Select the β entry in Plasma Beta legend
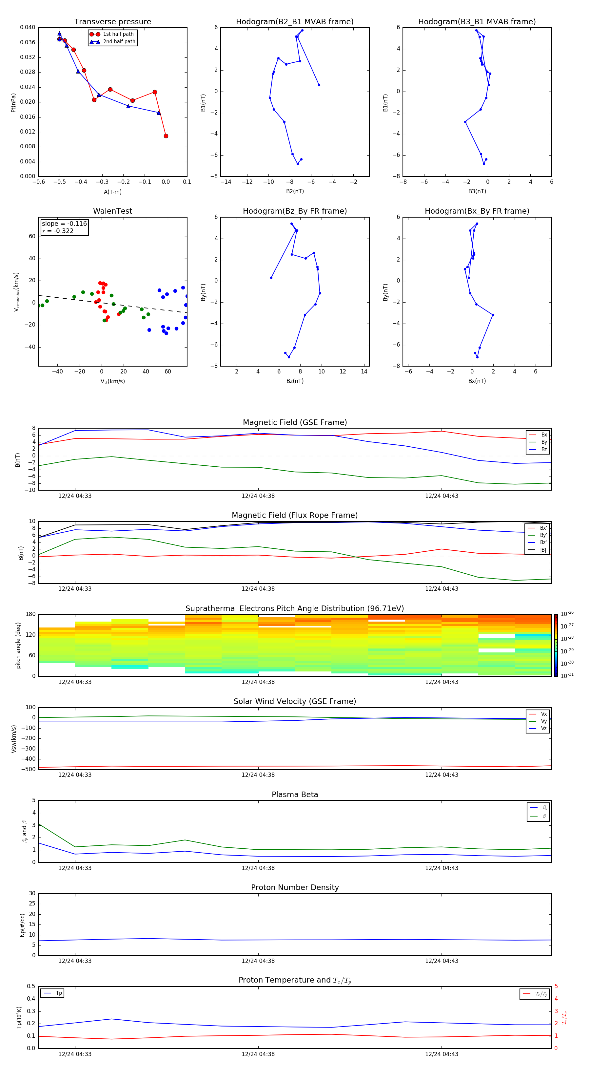This screenshot has height=1083, width=590. point(538,816)
